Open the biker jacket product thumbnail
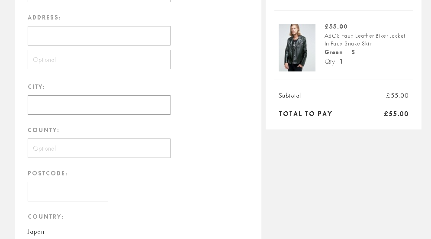The width and height of the screenshot is (431, 239). click(297, 48)
